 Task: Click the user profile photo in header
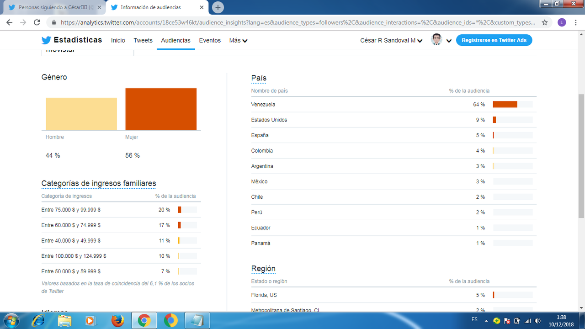pyautogui.click(x=436, y=40)
